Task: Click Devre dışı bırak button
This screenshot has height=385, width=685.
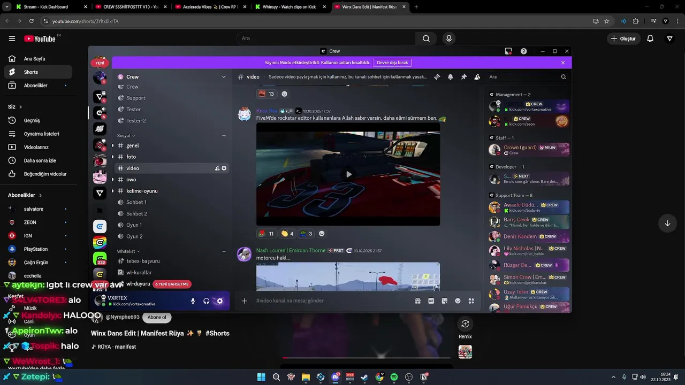Action: point(392,63)
